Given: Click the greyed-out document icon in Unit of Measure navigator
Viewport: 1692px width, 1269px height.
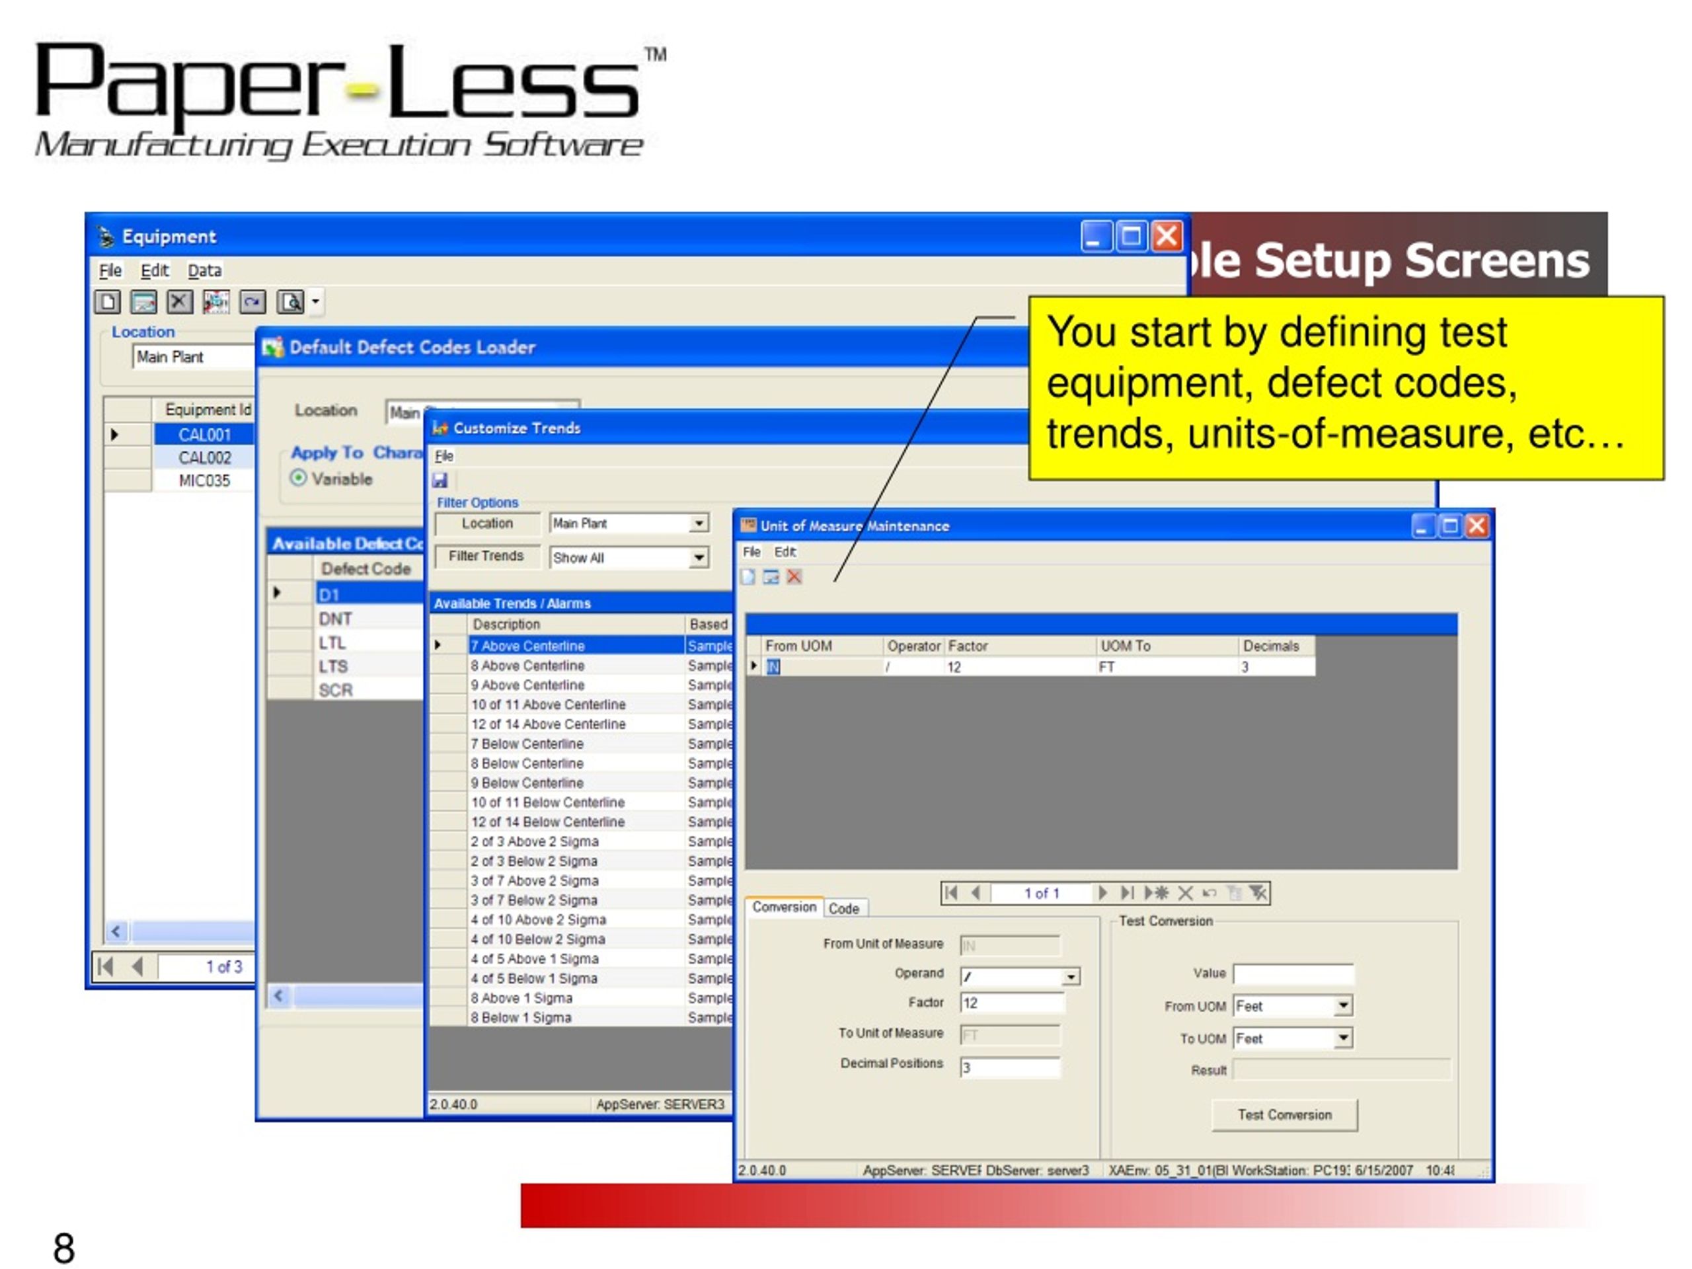Looking at the screenshot, I should 1234,893.
